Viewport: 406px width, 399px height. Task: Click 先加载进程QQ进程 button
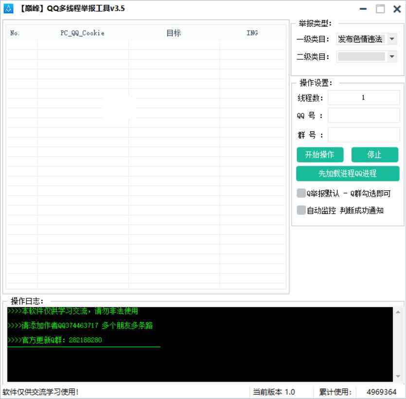pos(348,173)
